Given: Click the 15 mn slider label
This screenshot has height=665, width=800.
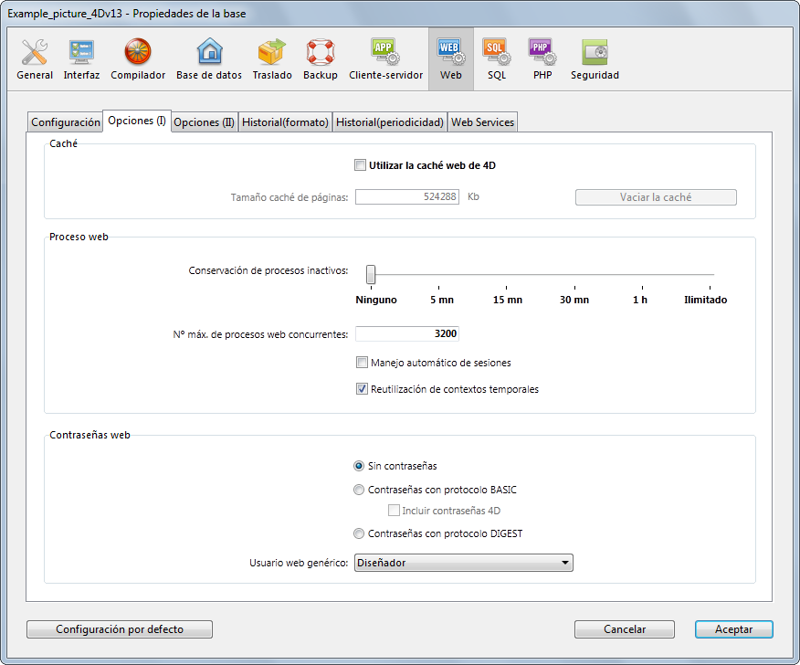Looking at the screenshot, I should pos(508,300).
